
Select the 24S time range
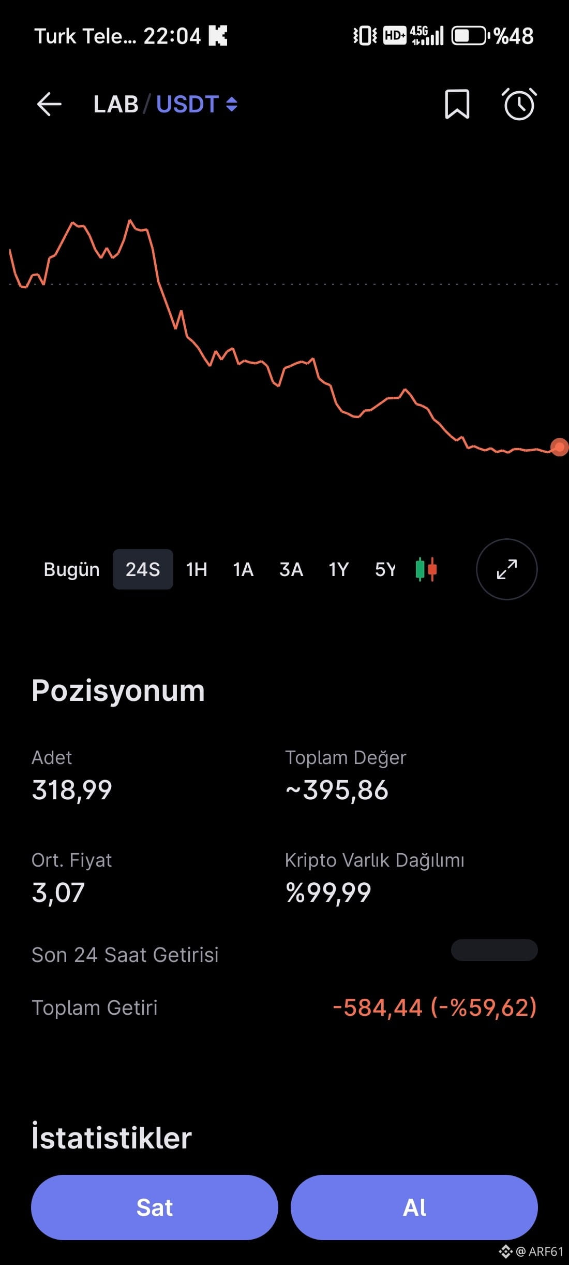tap(143, 569)
